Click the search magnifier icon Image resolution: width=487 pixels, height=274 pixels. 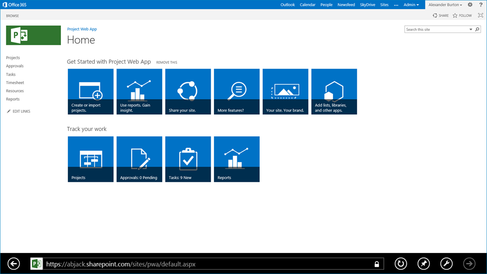point(477,29)
